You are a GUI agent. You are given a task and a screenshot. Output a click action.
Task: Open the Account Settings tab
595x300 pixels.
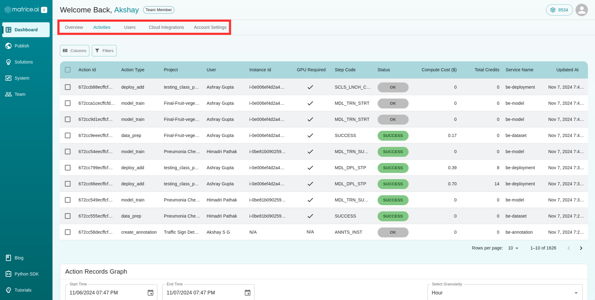click(x=210, y=27)
